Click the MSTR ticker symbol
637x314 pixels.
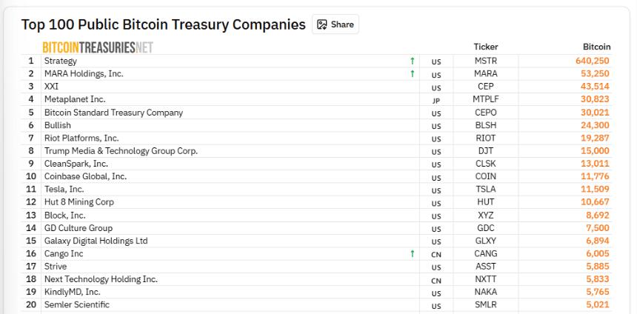tap(486, 61)
